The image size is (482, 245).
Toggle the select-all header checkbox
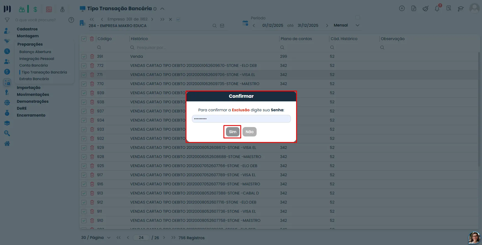(84, 39)
